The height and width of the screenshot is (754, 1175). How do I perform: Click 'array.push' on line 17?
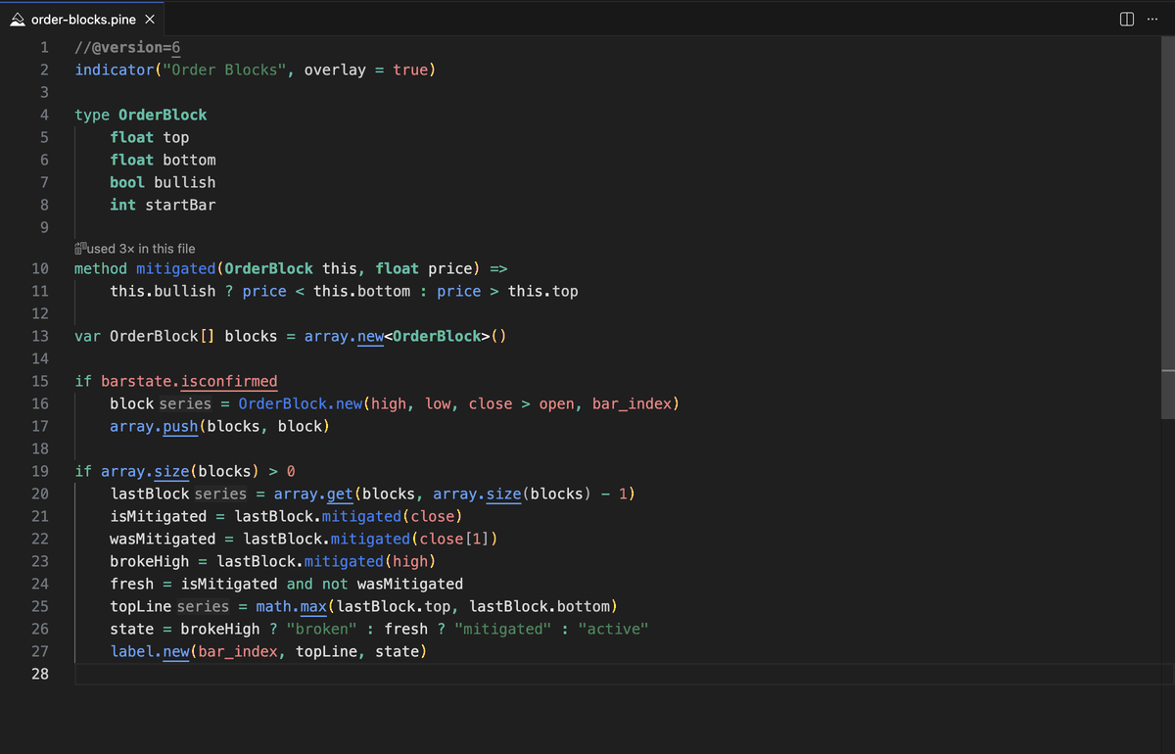(154, 426)
